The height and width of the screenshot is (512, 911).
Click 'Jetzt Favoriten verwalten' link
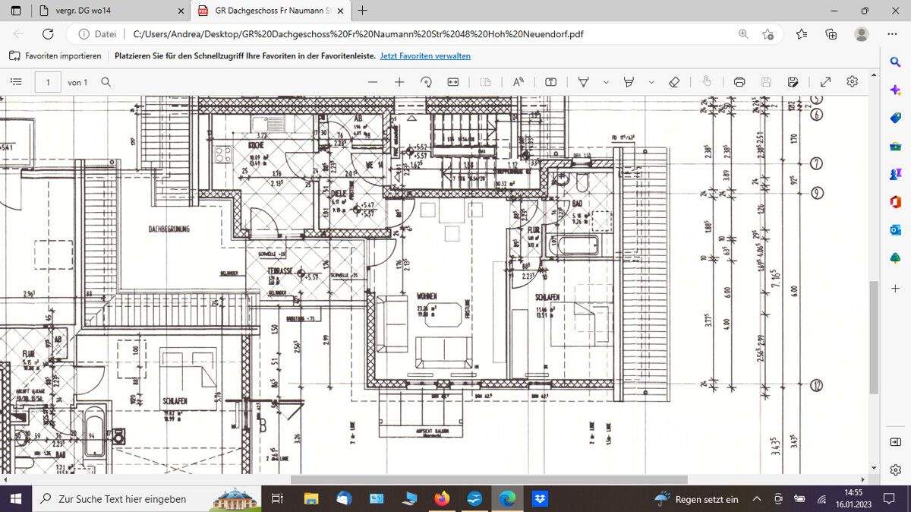tap(425, 56)
